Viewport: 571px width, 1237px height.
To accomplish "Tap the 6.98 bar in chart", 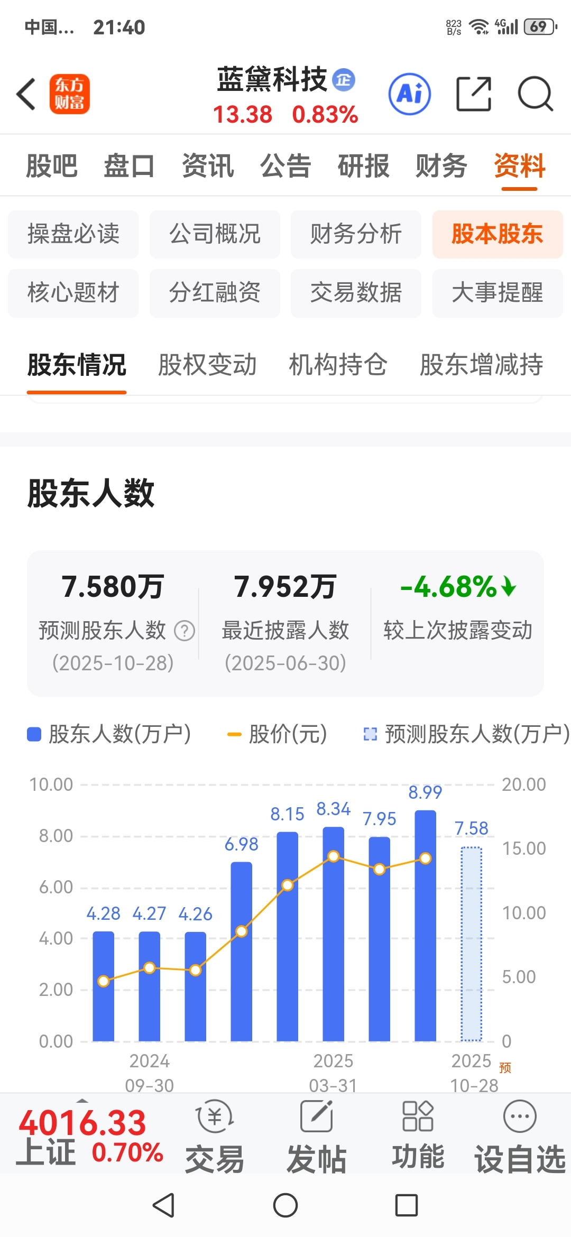I will tap(241, 952).
